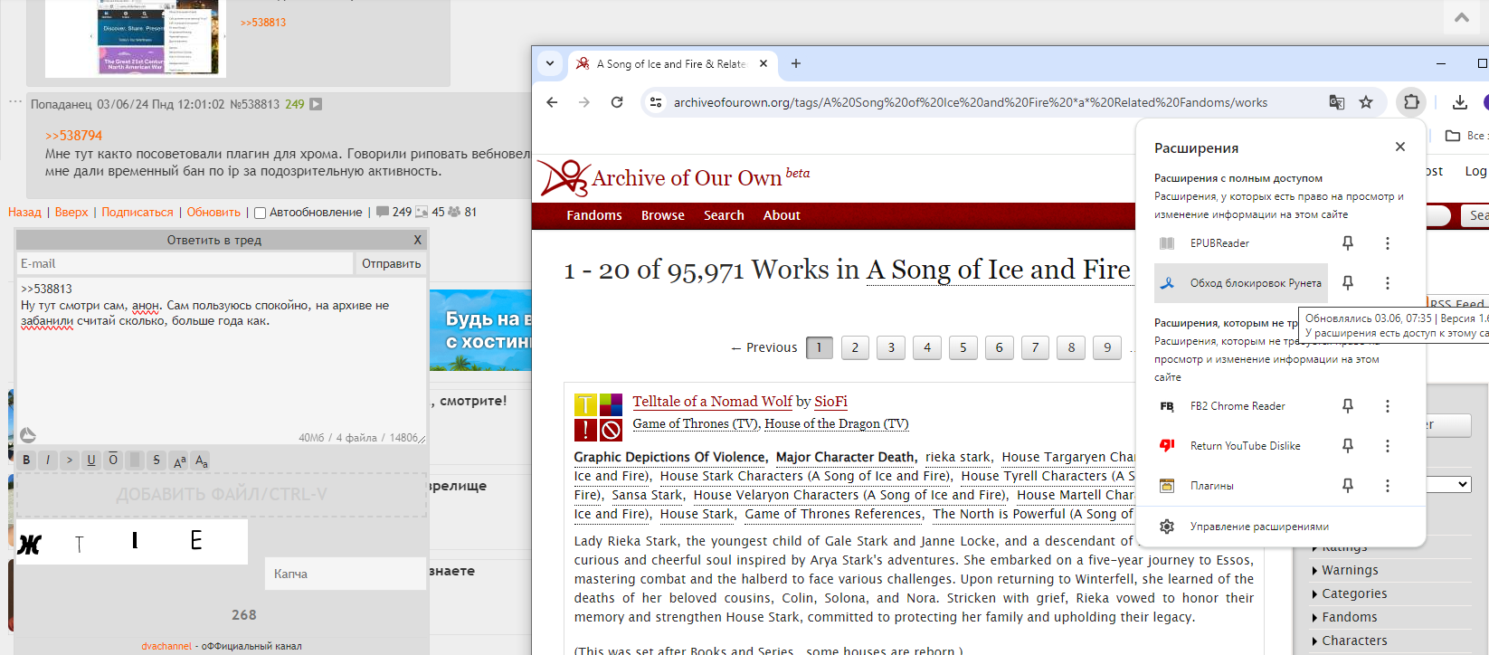Open the Fandoms menu on AO3
Image resolution: width=1489 pixels, height=655 pixels.
(594, 215)
